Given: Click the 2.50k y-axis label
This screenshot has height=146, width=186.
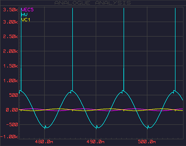Looking at the screenshot, I should click(10, 36).
